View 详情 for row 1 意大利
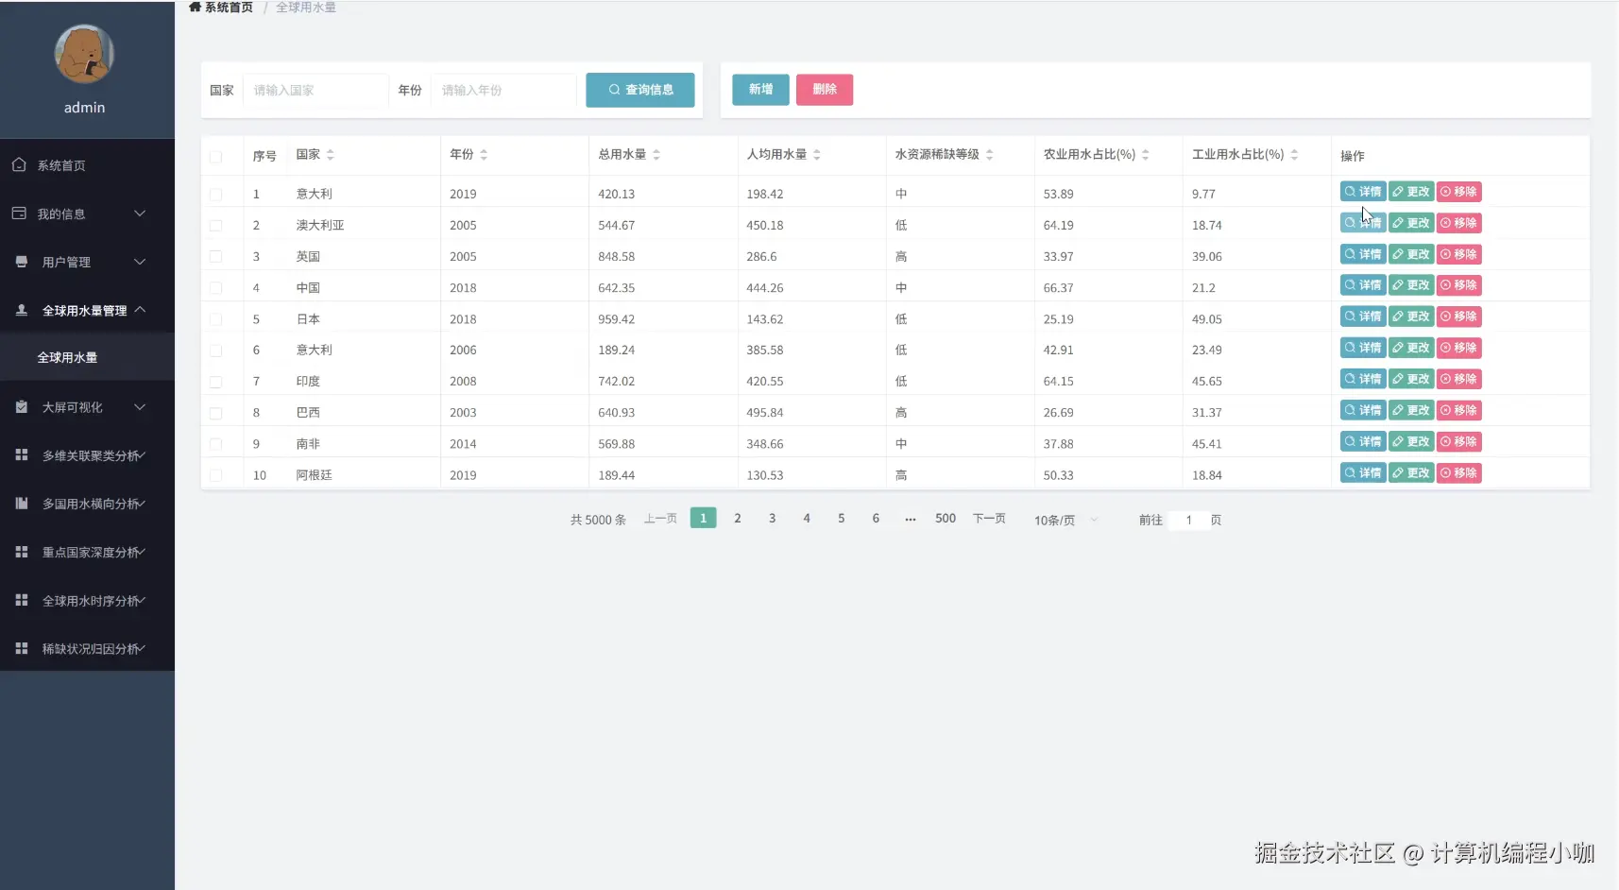1619x890 pixels. click(x=1363, y=192)
